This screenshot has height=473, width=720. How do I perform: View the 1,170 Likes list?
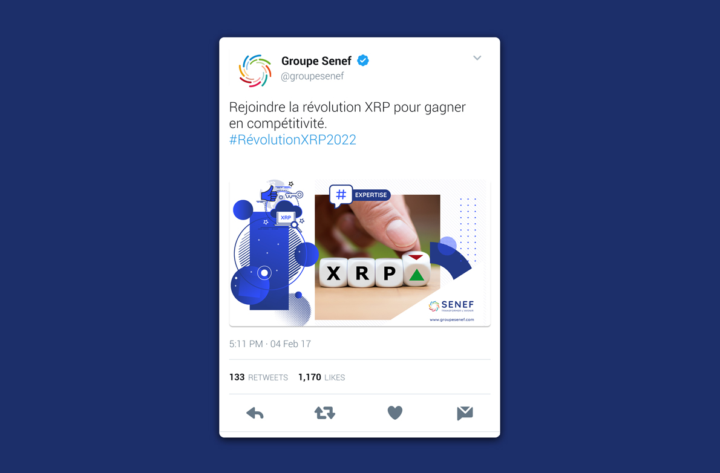click(x=321, y=377)
